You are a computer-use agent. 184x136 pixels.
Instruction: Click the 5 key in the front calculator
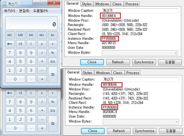(x=21, y=62)
